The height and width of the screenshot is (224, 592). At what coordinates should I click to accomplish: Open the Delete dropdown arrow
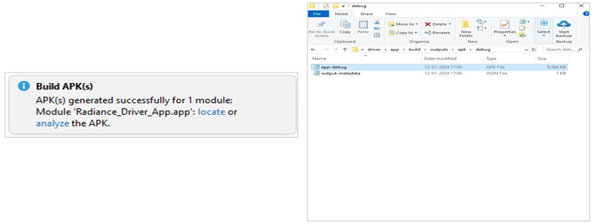pos(450,24)
